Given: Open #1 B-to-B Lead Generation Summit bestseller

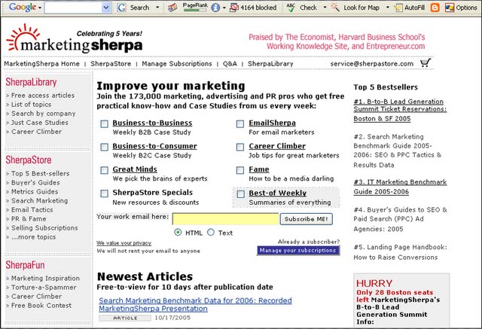Looking at the screenshot, I should [x=400, y=110].
